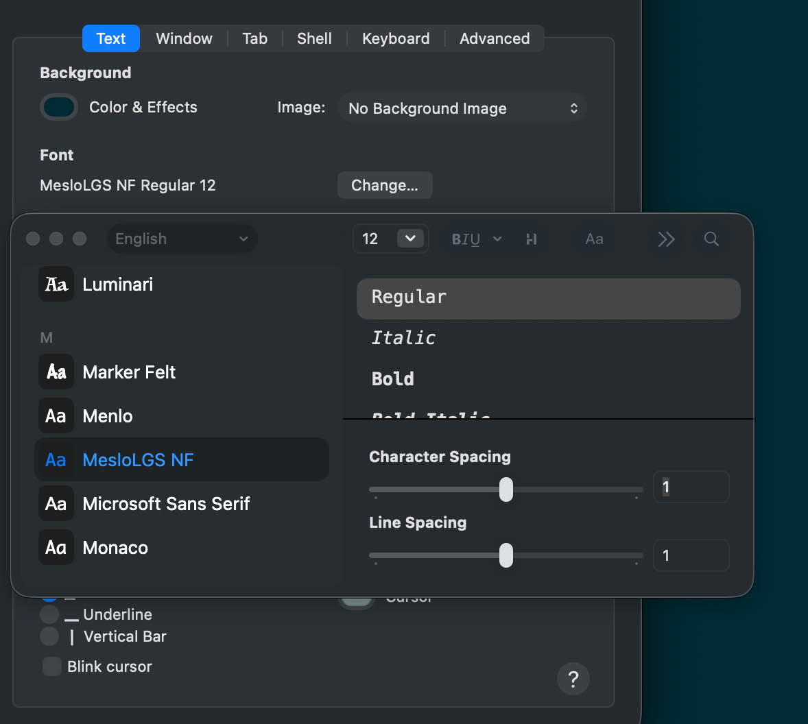Image resolution: width=808 pixels, height=724 pixels.
Task: Click the Microsoft Sans Serif Aa icon
Action: coord(56,504)
